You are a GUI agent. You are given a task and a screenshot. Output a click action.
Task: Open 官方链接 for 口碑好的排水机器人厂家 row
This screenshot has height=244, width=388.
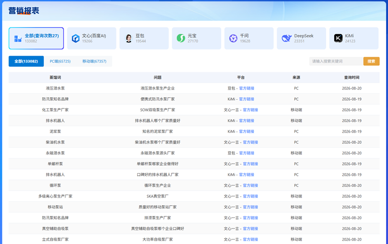246,175
